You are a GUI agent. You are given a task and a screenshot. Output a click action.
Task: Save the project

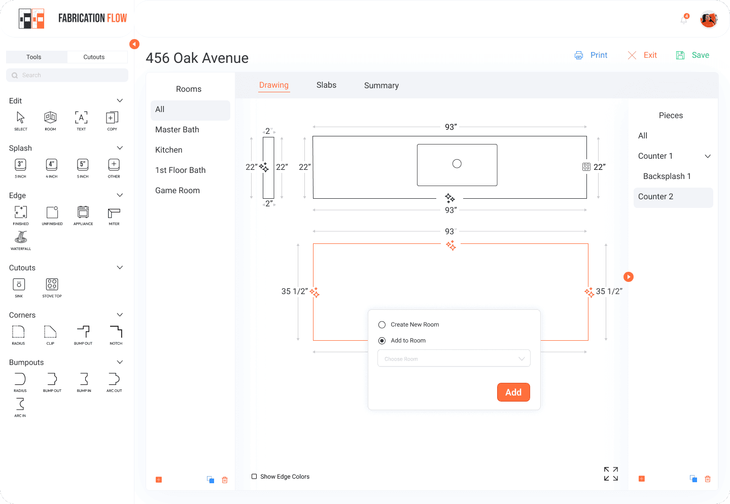(x=692, y=55)
